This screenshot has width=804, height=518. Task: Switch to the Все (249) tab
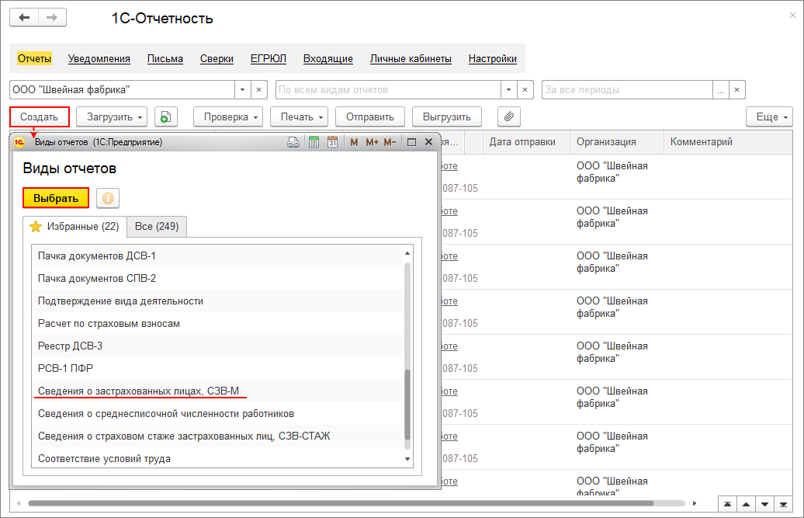click(x=157, y=226)
